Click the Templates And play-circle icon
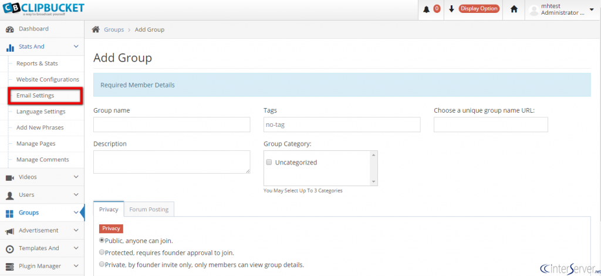The width and height of the screenshot is (601, 276). click(x=11, y=249)
